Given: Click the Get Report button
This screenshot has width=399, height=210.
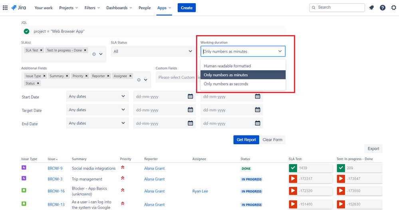Looking at the screenshot, I should (x=246, y=139).
